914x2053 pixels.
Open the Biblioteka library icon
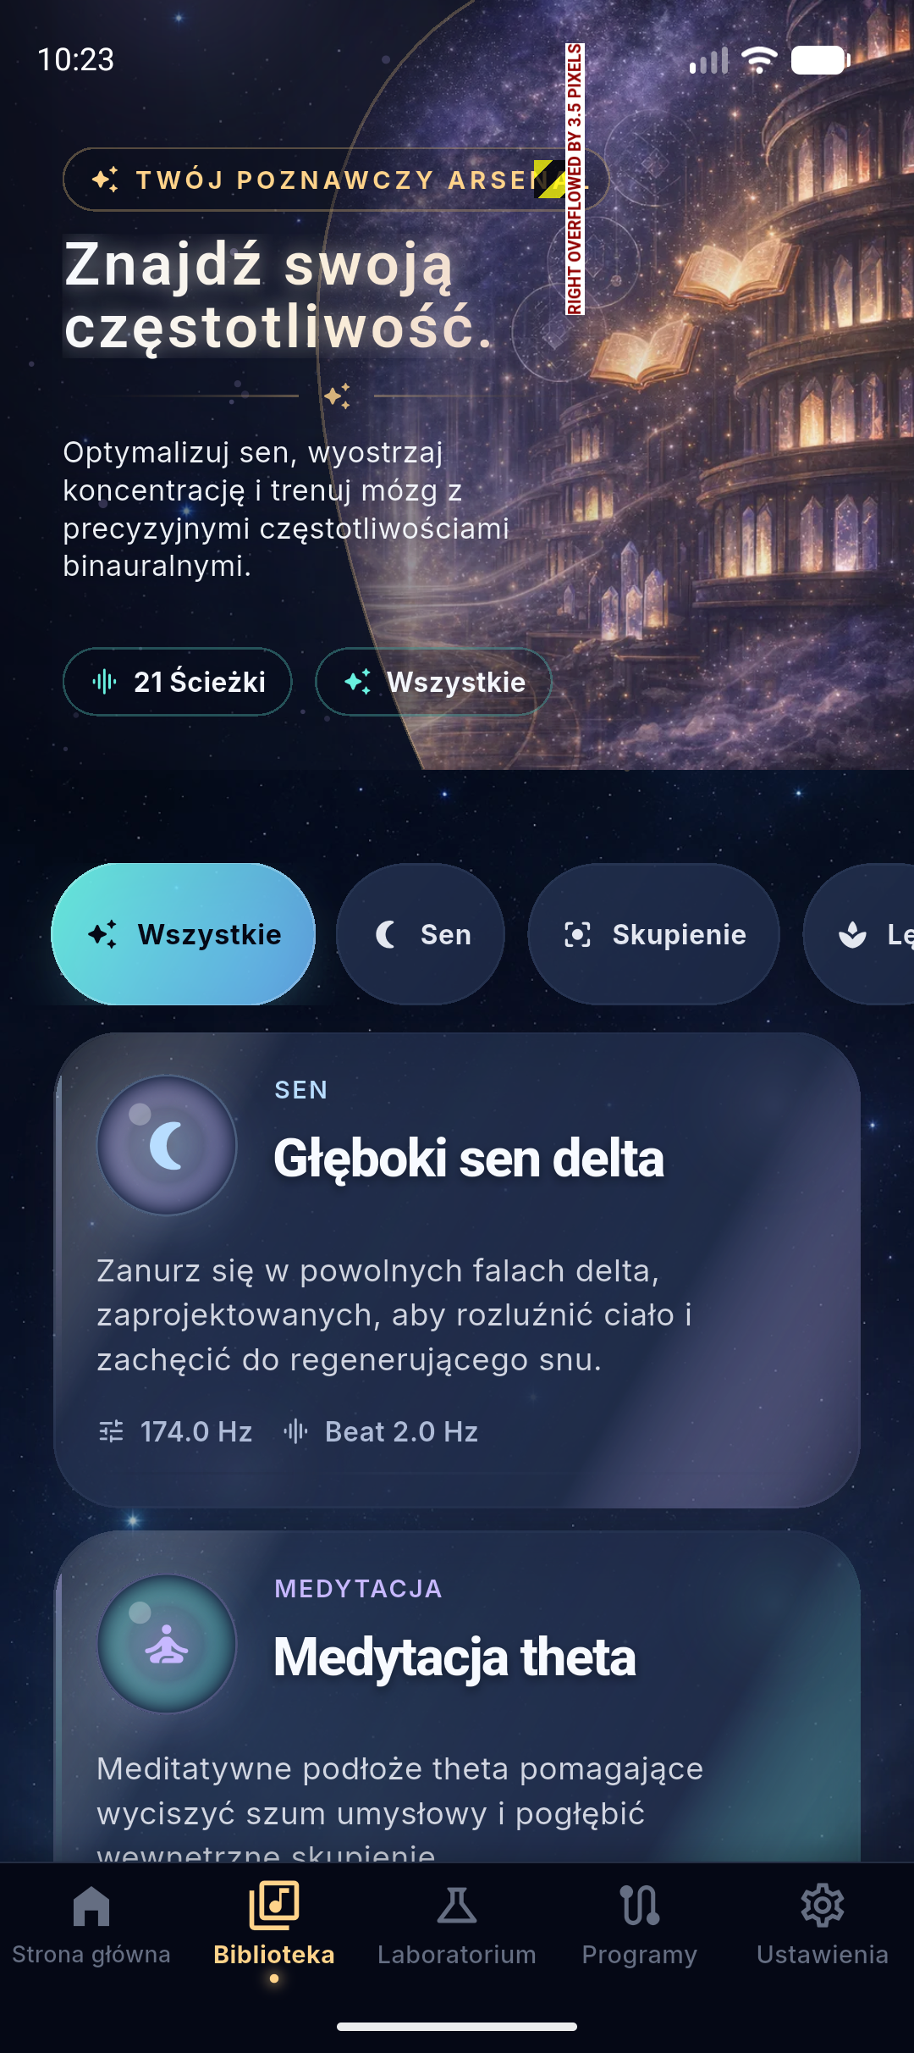click(x=274, y=1905)
